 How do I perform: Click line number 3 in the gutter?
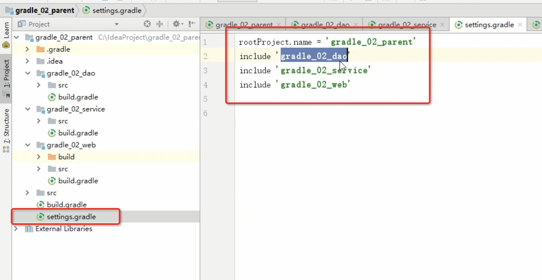[205, 70]
